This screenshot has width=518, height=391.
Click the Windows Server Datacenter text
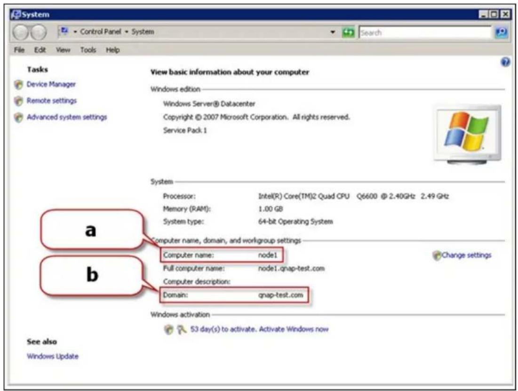[x=209, y=104]
